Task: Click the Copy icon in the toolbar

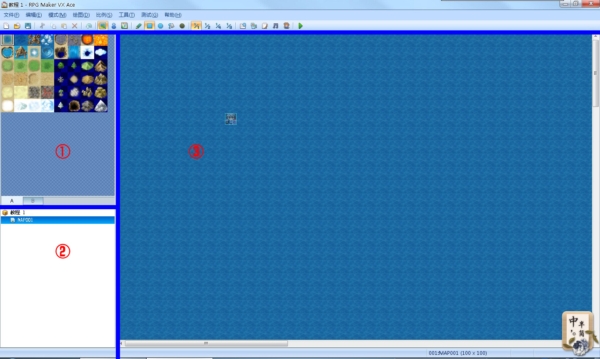Action: click(53, 26)
